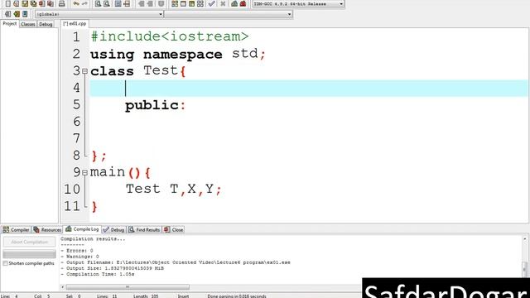Undo the last edit via toolbar
Screen dimensions: 530x298
click(76, 3)
